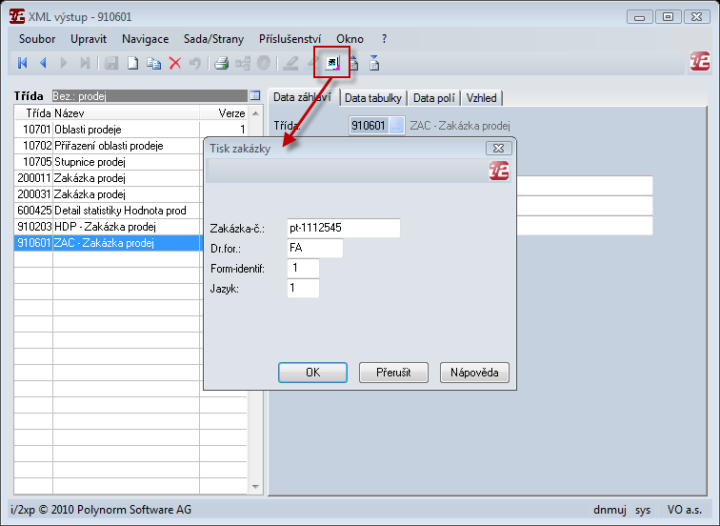Image resolution: width=720 pixels, height=526 pixels.
Task: Click the printer icon
Action: (x=221, y=63)
